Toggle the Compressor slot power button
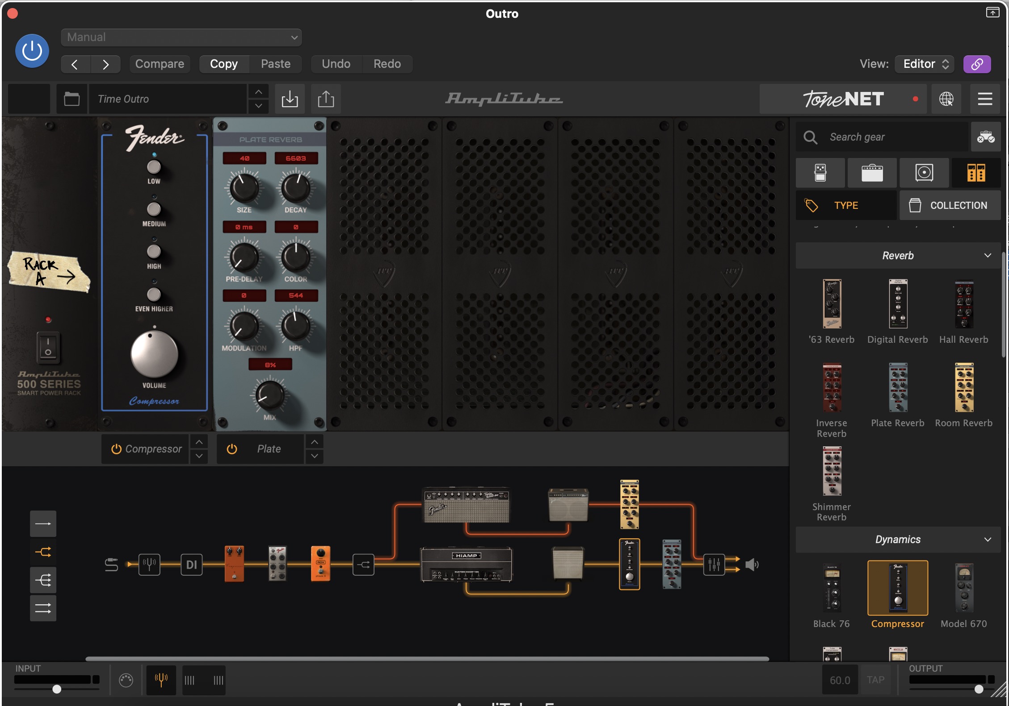 pyautogui.click(x=116, y=449)
